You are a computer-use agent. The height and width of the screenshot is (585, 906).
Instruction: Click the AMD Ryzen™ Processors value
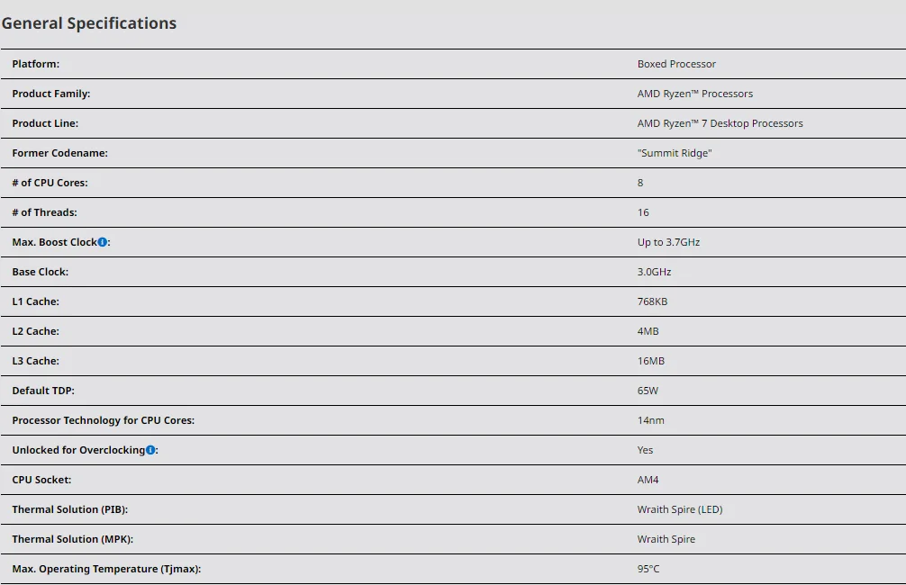694,94
